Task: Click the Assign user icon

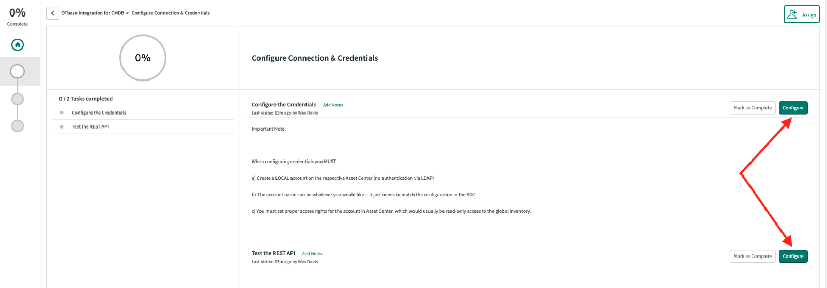Action: (792, 14)
